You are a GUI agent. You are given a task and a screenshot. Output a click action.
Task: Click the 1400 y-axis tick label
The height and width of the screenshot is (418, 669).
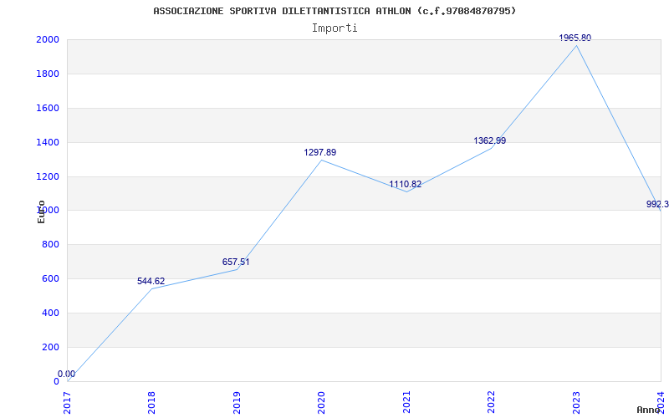point(48,142)
